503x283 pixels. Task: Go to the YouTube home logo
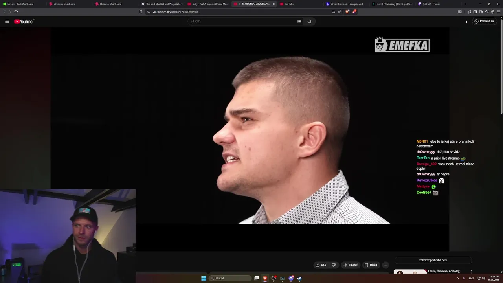(x=24, y=21)
